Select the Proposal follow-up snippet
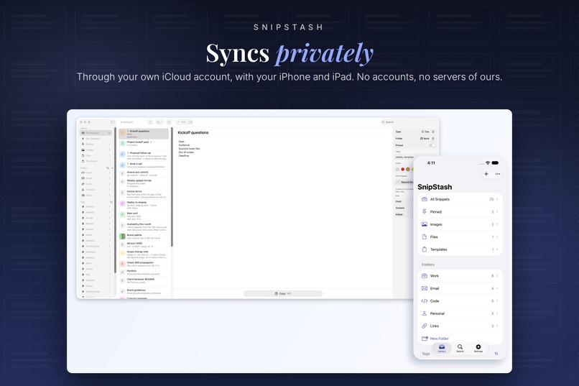 pyautogui.click(x=144, y=155)
